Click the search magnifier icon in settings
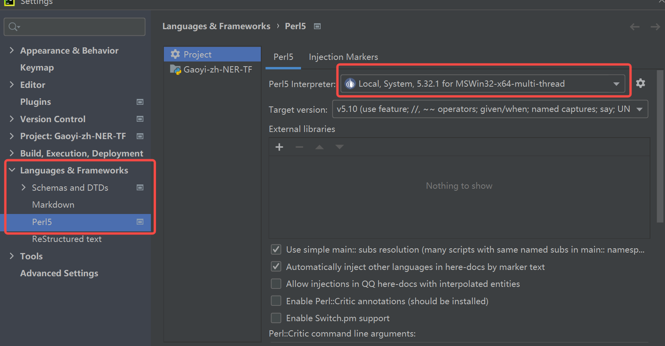 pyautogui.click(x=14, y=26)
